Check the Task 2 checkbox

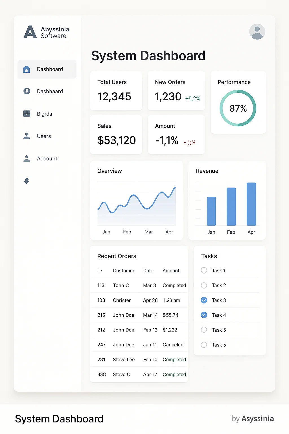[x=204, y=285]
